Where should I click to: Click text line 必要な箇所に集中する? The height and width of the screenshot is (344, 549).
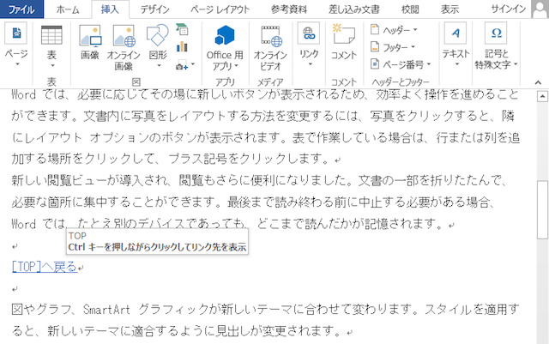click(x=253, y=202)
